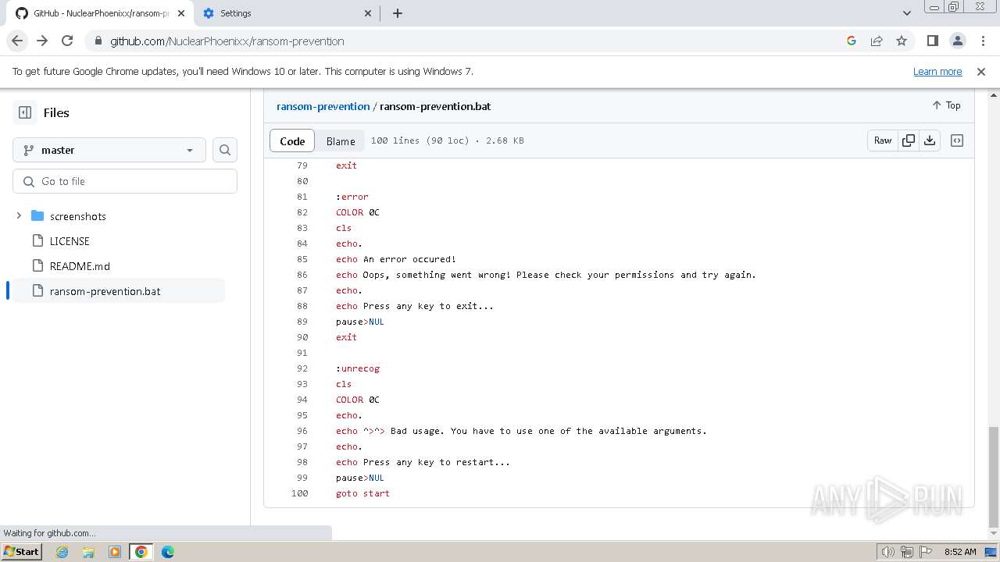
Task: Open the file search magnifier button
Action: click(225, 150)
